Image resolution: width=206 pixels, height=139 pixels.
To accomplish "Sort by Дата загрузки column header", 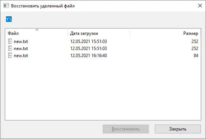I will point(99,33).
